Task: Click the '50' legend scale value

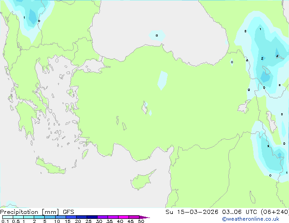Action: coord(141,221)
